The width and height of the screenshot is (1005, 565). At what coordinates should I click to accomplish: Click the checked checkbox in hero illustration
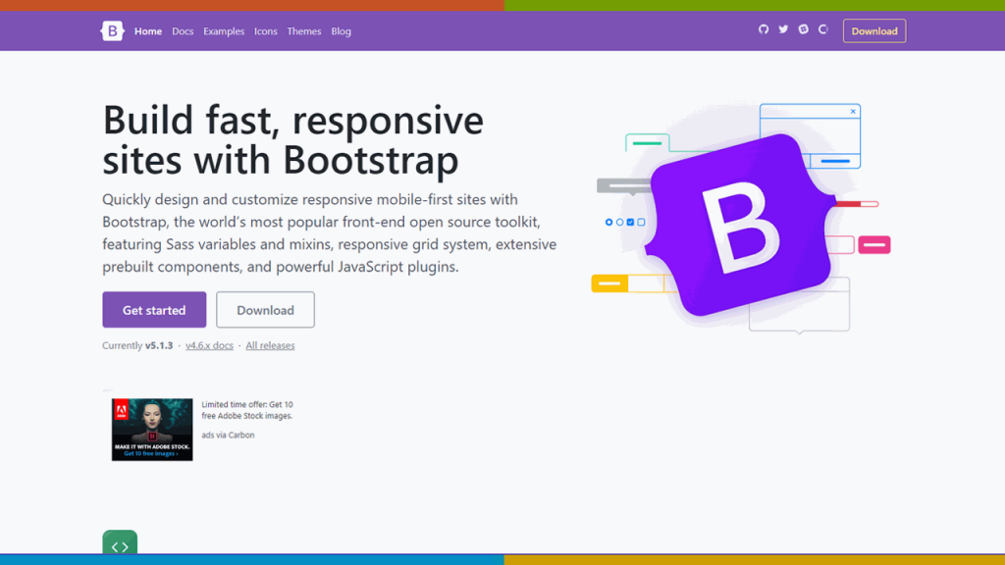(630, 223)
